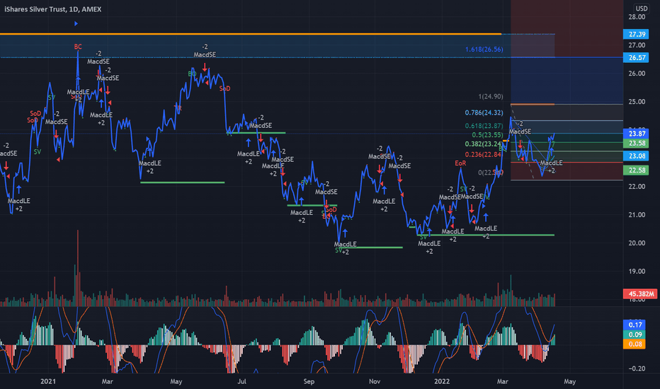Select the 1(24.90) Fibonacci level label

pos(490,97)
